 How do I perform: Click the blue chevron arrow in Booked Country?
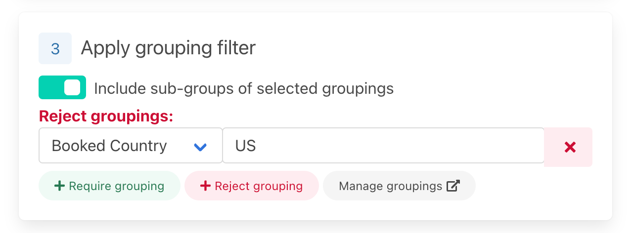[x=200, y=147]
